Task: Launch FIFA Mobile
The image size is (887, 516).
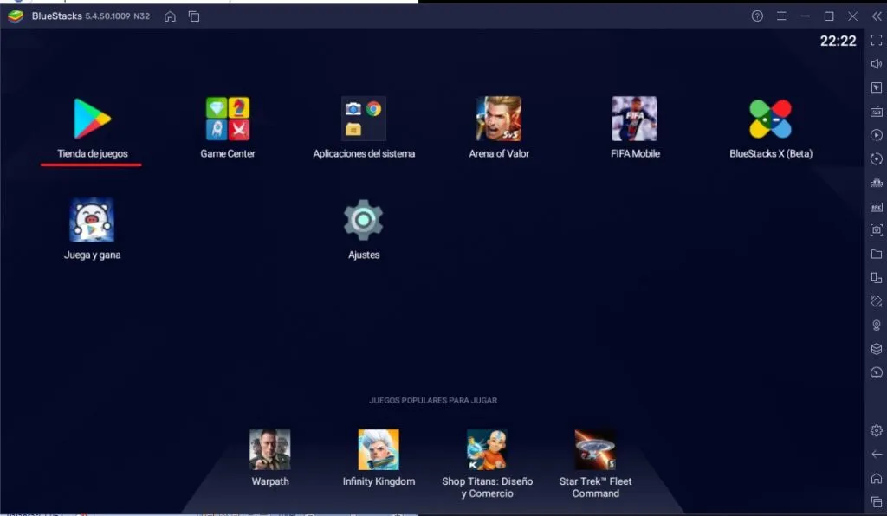Action: click(x=634, y=119)
